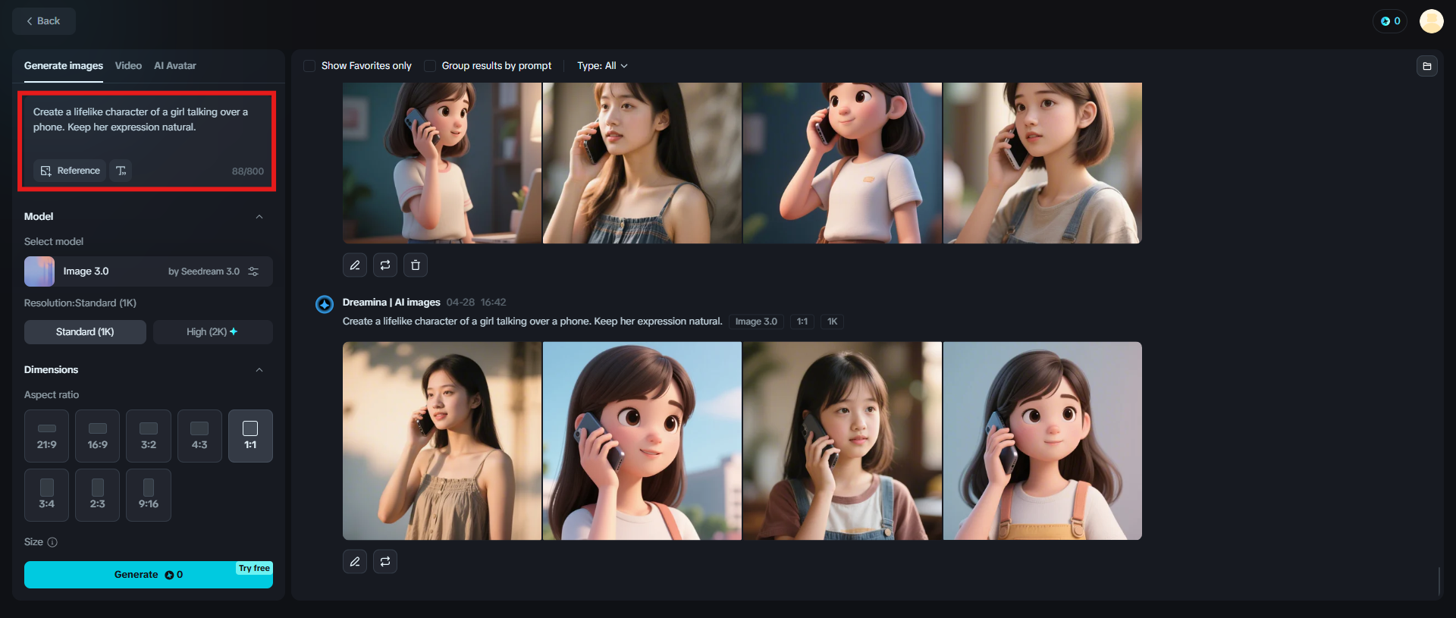Go back using the Back button
Image resolution: width=1456 pixels, height=618 pixels.
pos(43,21)
